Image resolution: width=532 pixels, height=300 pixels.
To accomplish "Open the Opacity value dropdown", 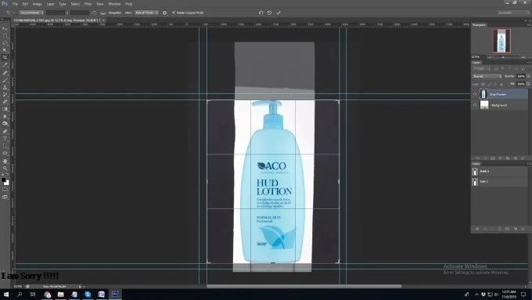I will [528, 76].
